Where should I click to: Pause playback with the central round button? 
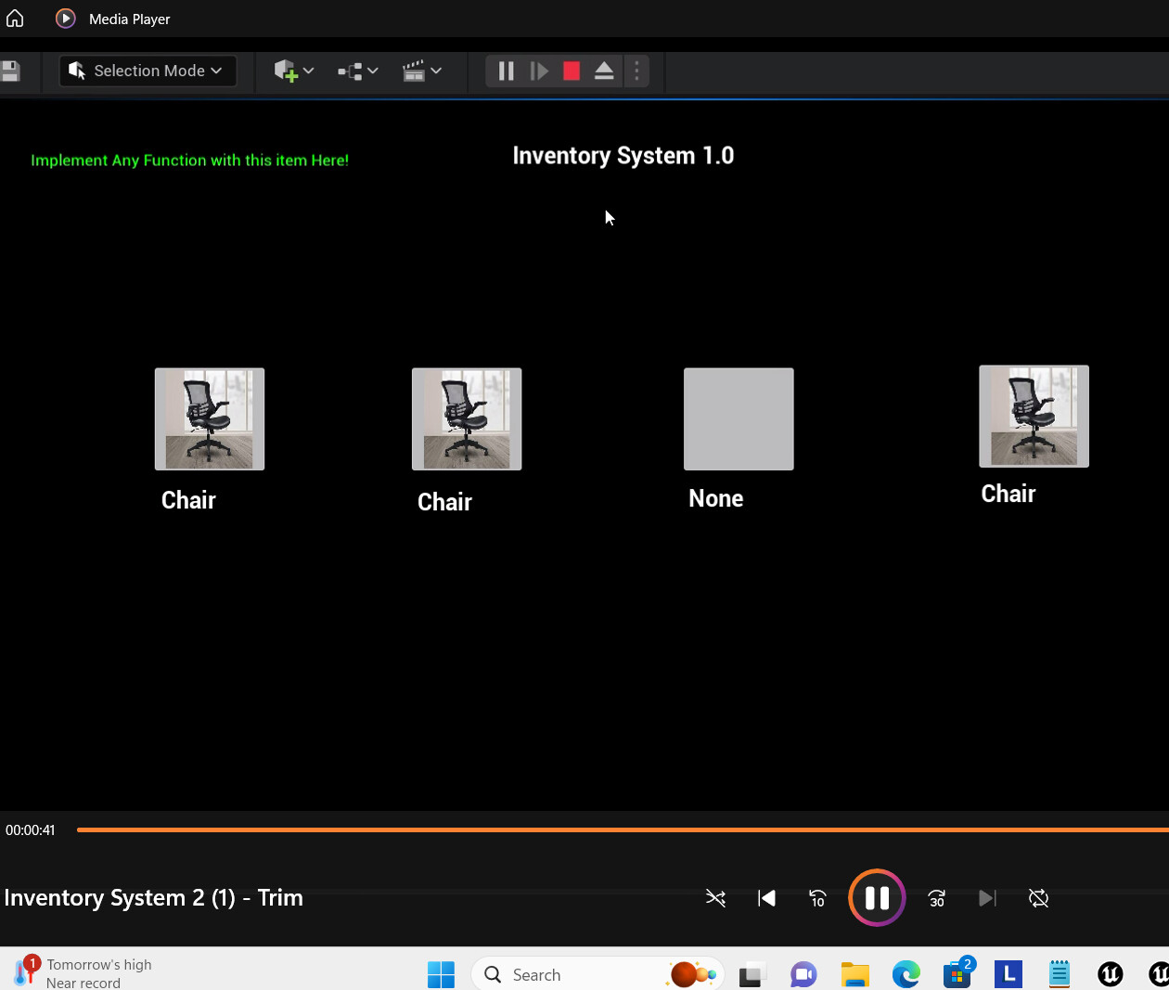pyautogui.click(x=876, y=898)
